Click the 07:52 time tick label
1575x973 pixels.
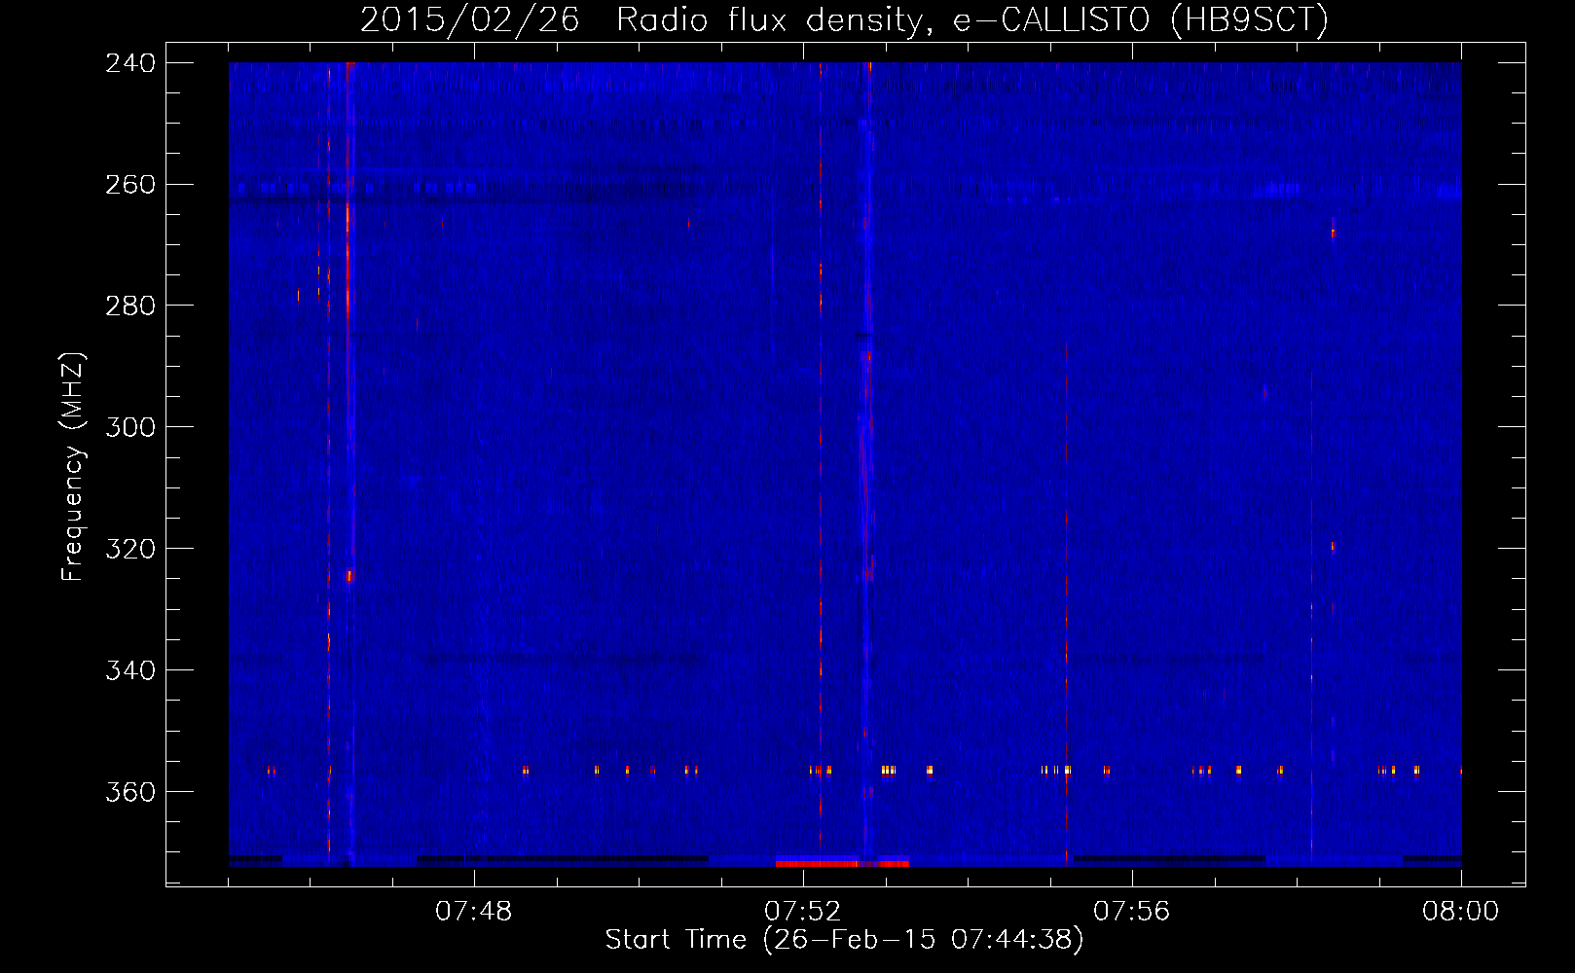click(x=803, y=912)
